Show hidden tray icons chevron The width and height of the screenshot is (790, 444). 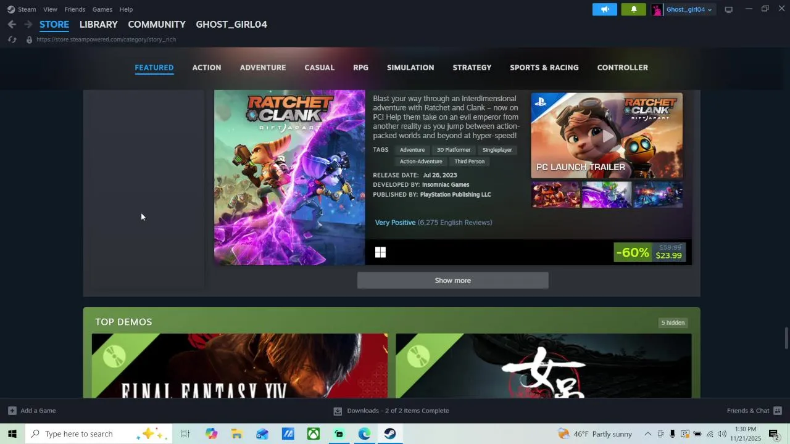[647, 434]
